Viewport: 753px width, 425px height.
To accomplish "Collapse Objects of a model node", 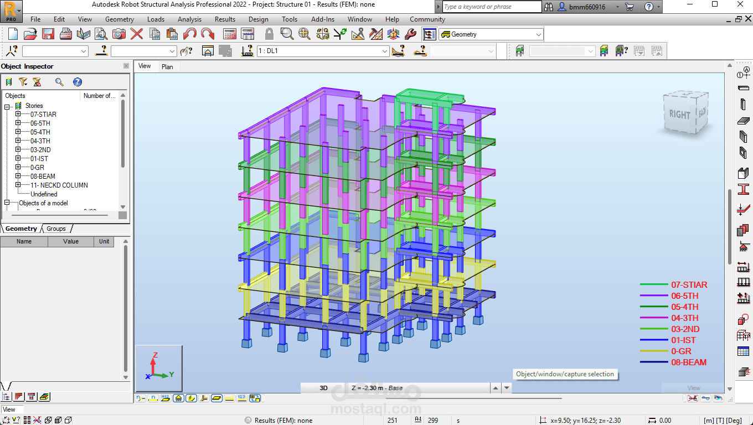I will (7, 203).
